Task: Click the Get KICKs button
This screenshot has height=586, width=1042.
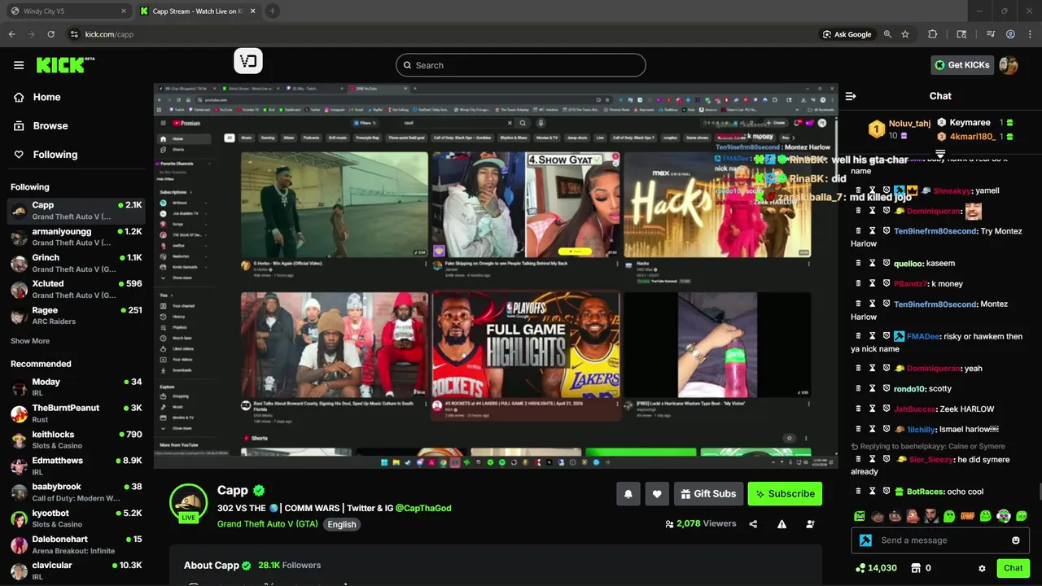Action: coord(962,65)
